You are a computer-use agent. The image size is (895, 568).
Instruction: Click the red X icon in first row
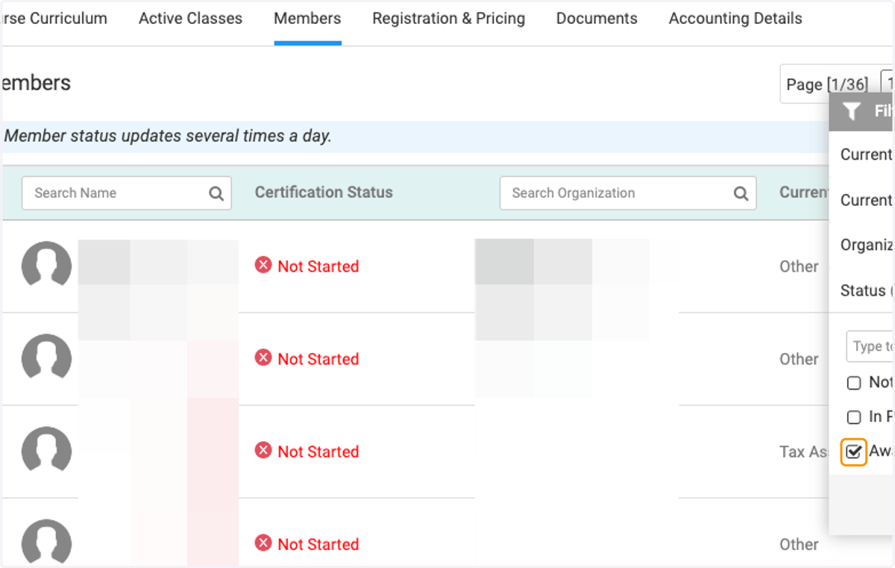(x=263, y=265)
